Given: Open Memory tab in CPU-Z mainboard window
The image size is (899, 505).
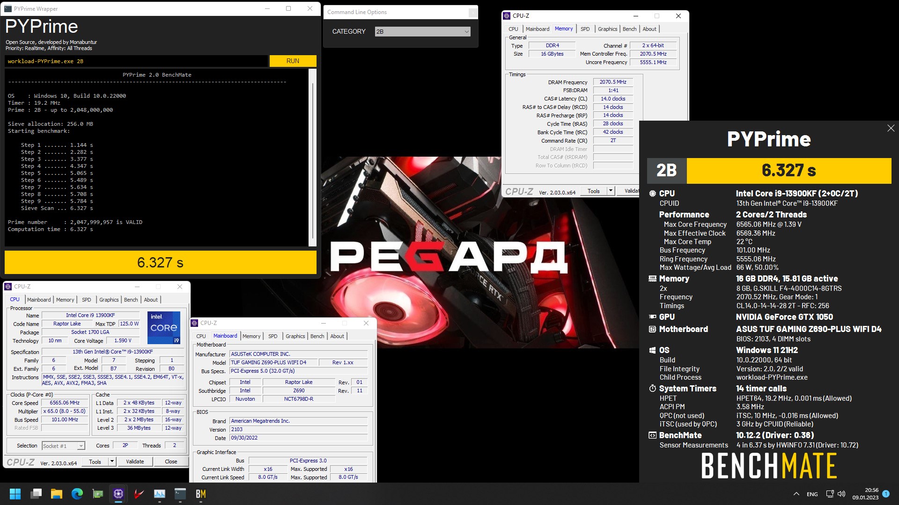Looking at the screenshot, I should (x=251, y=336).
